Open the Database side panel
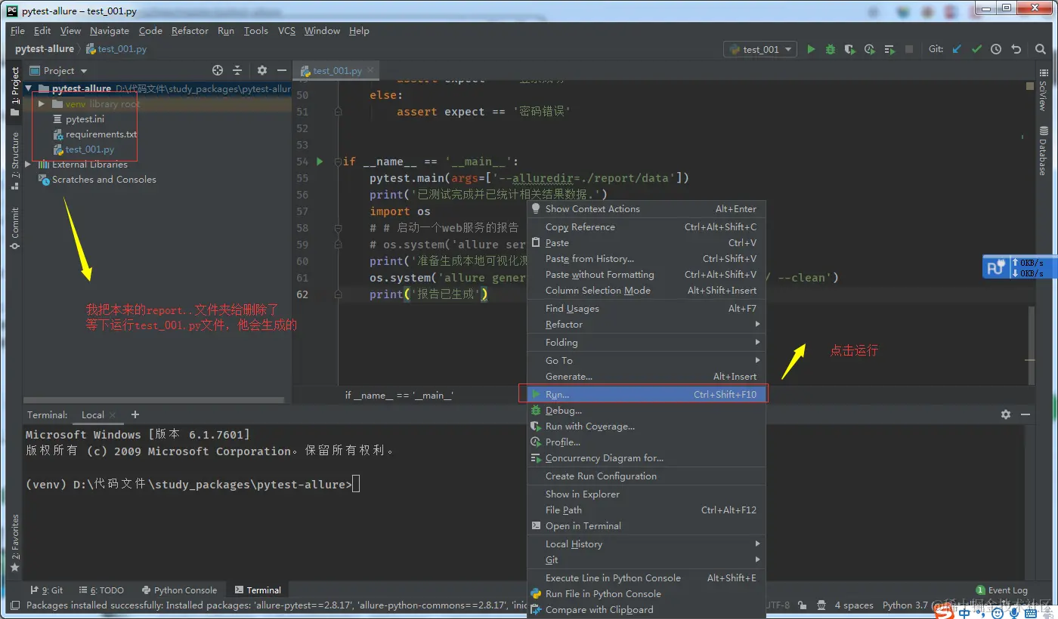The width and height of the screenshot is (1058, 619). [1043, 152]
